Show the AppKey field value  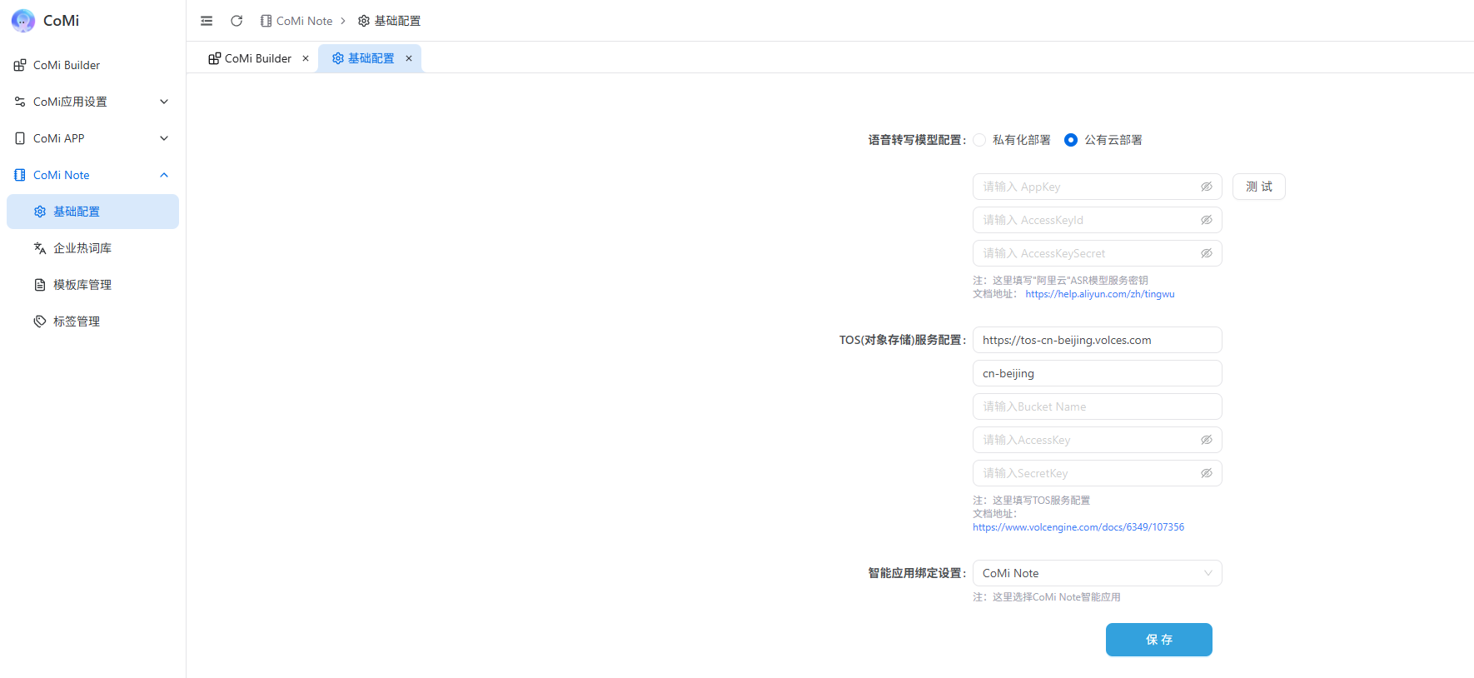click(1206, 187)
